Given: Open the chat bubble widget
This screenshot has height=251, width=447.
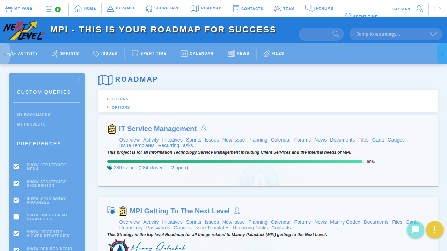Looking at the screenshot, I should [416, 230].
